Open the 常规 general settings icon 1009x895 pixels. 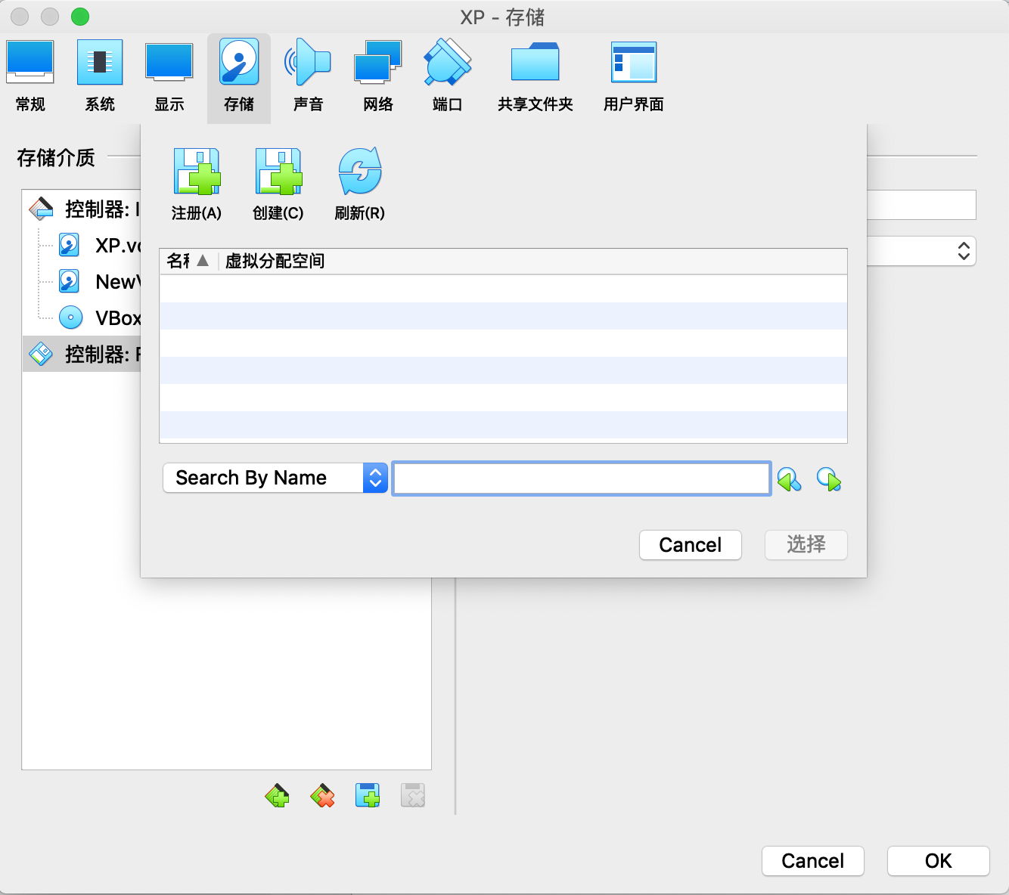tap(30, 76)
